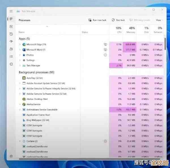Viewport: 170px width, 168px height.
Task: Click the Task Manager title bar icon
Action: [x=18, y=11]
